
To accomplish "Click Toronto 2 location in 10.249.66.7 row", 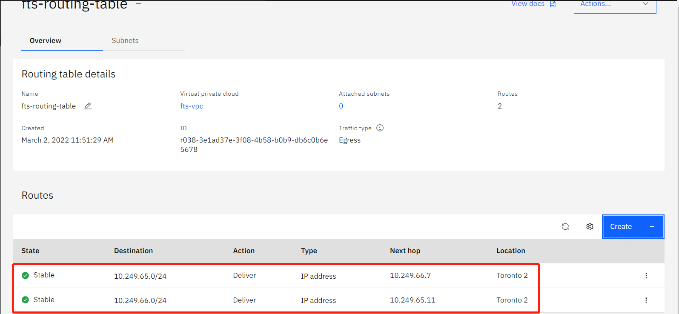I will pyautogui.click(x=512, y=276).
